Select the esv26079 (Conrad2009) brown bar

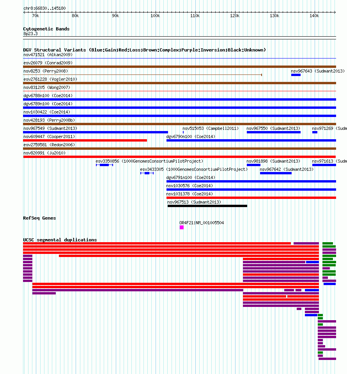pos(180,67)
